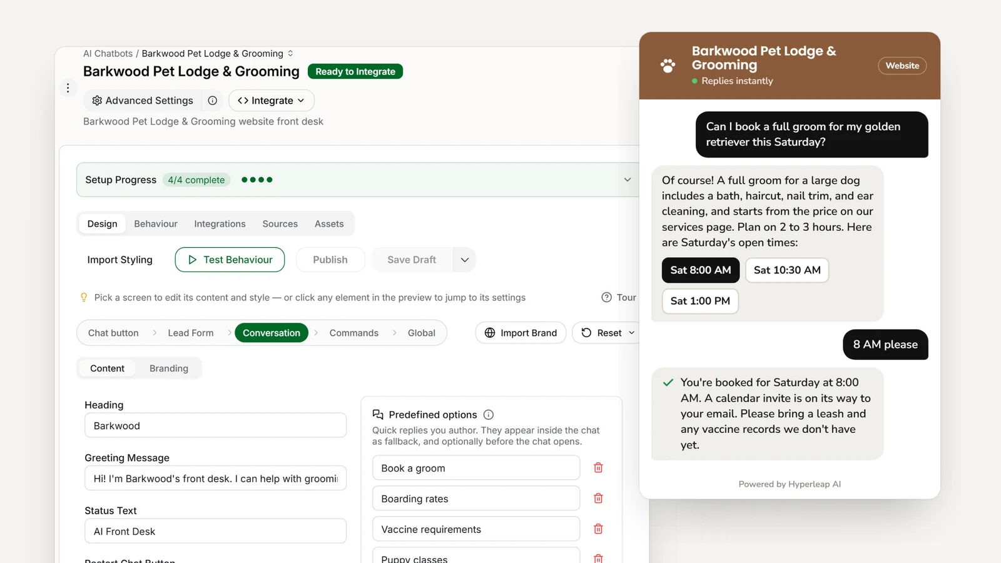The image size is (1001, 563).
Task: Select the Content sub-tab
Action: [x=108, y=368]
